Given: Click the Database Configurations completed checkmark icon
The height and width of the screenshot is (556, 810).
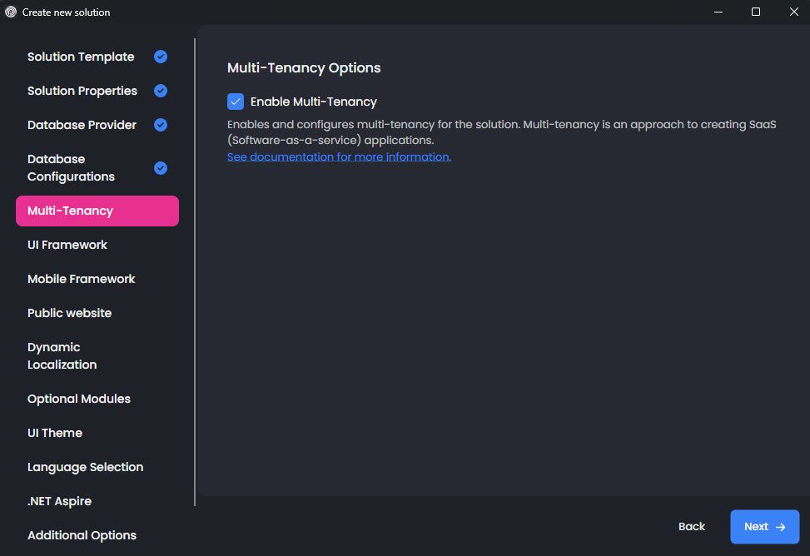Looking at the screenshot, I should (161, 167).
